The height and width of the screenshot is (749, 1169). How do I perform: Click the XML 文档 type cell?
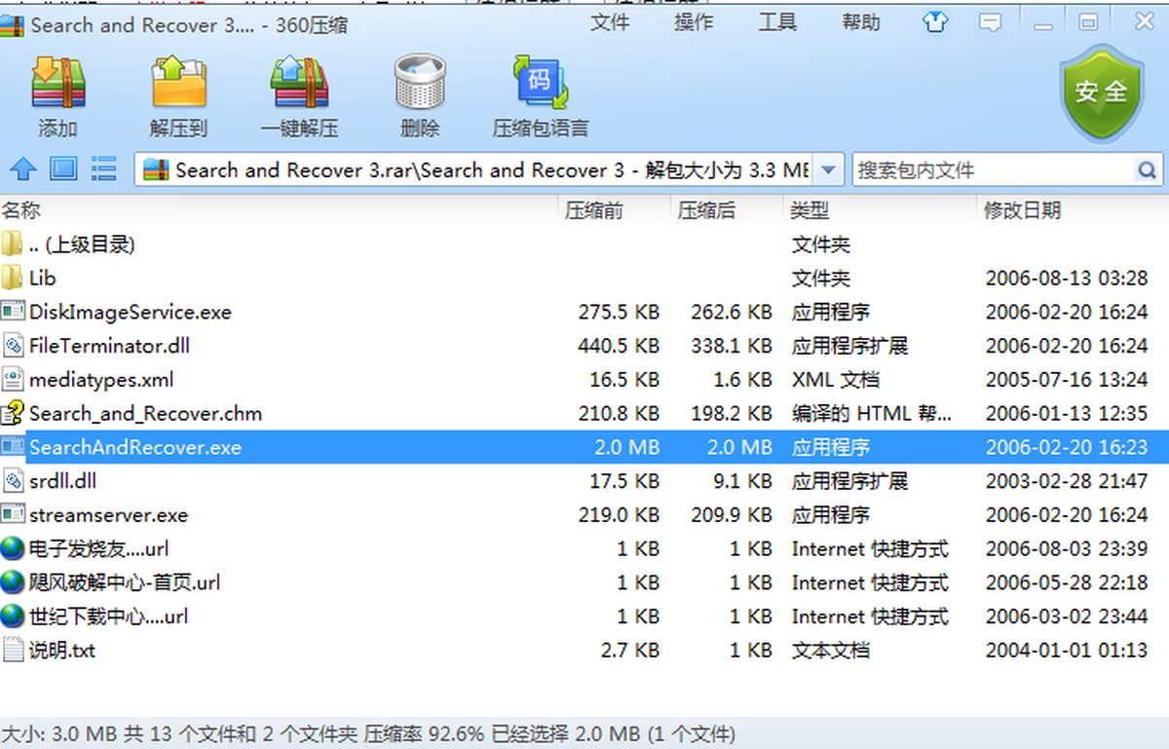pyautogui.click(x=834, y=380)
